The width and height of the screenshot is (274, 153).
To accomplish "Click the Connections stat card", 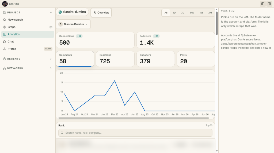I will pyautogui.click(x=95, y=40).
